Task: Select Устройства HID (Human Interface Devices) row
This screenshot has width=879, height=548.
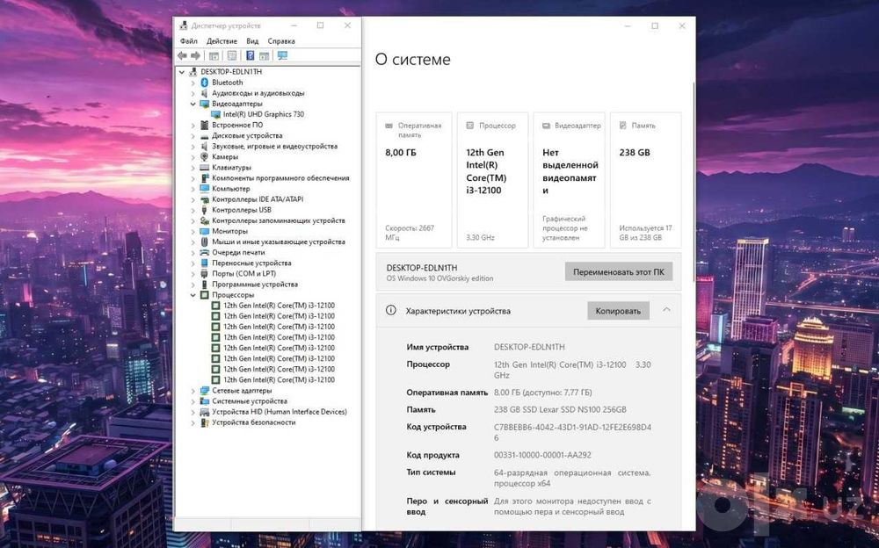Action: tap(280, 412)
